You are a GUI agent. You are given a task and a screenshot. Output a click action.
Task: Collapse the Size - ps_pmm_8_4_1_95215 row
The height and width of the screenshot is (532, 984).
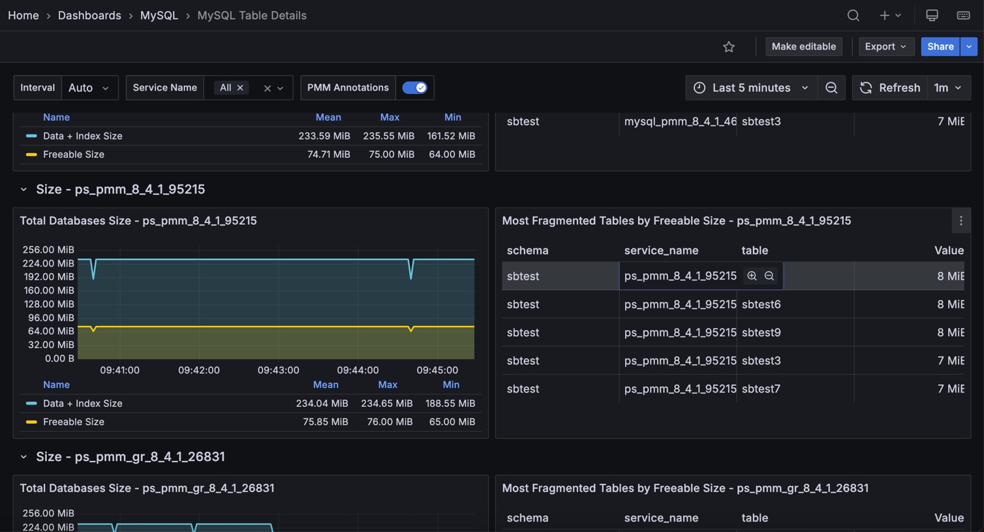pos(23,190)
